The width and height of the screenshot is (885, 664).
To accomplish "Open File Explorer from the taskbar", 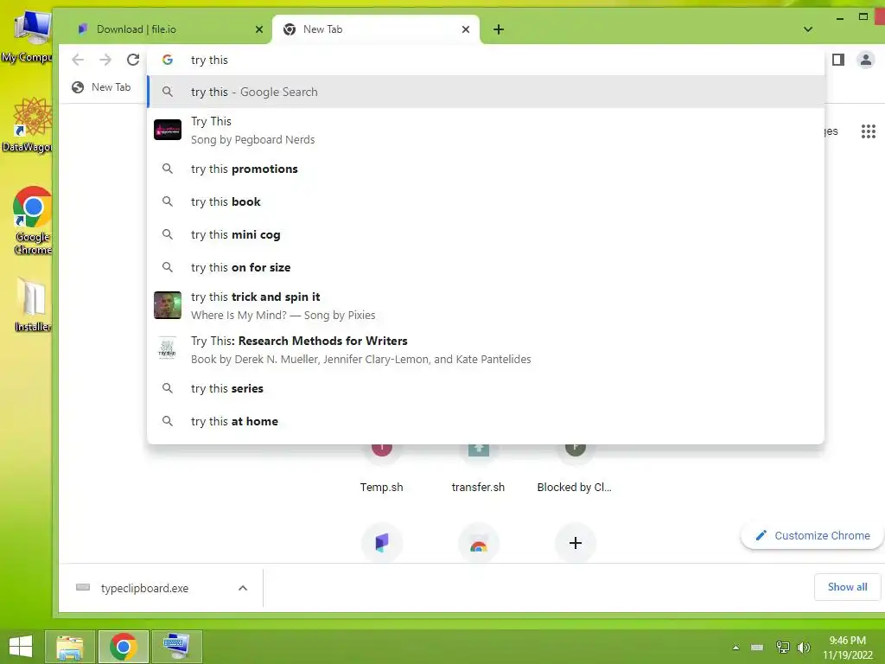I will click(x=70, y=647).
